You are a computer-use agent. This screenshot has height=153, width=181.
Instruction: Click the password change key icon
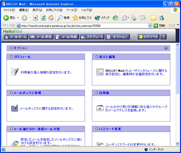[x=100, y=144]
